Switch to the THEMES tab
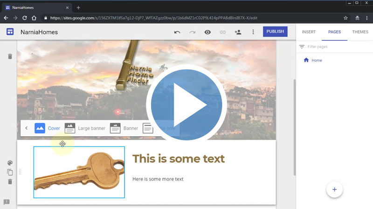The width and height of the screenshot is (373, 209). click(360, 32)
